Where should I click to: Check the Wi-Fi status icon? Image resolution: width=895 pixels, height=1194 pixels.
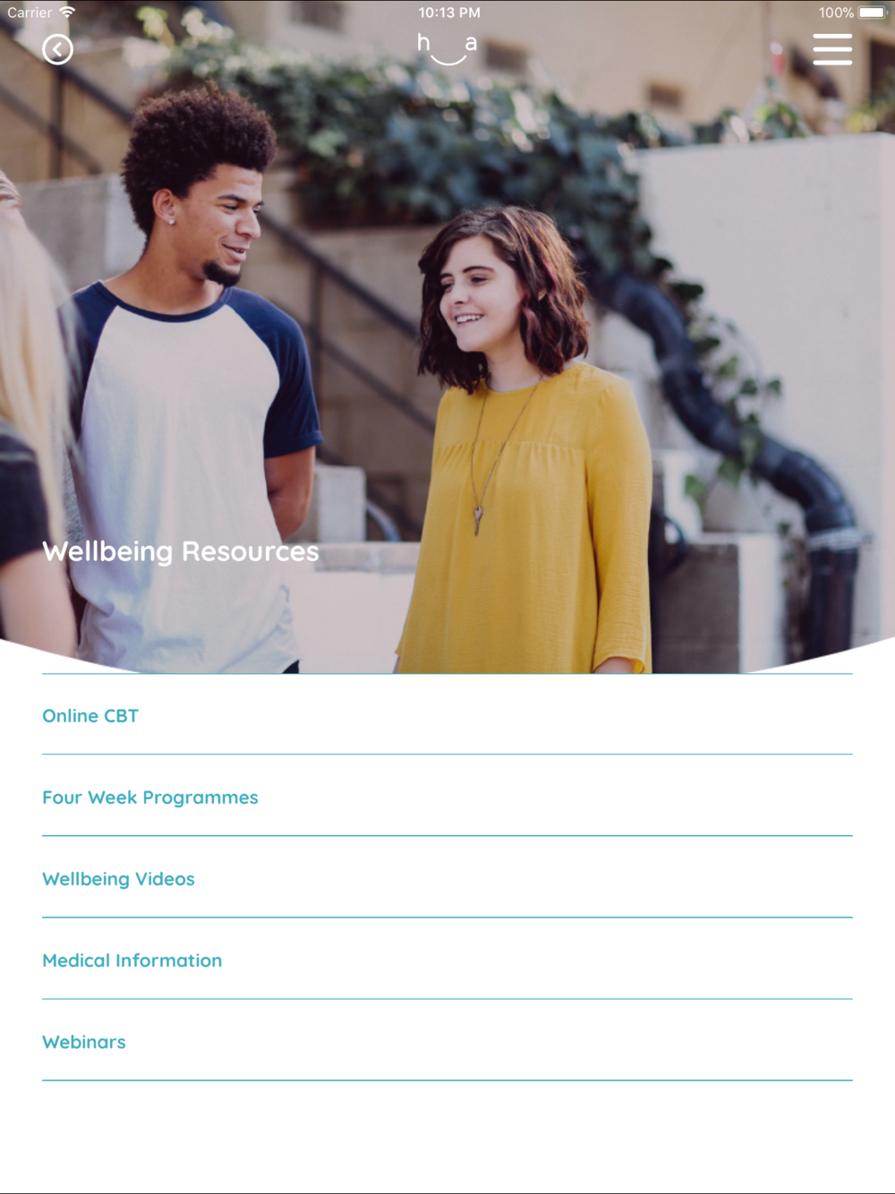(67, 13)
